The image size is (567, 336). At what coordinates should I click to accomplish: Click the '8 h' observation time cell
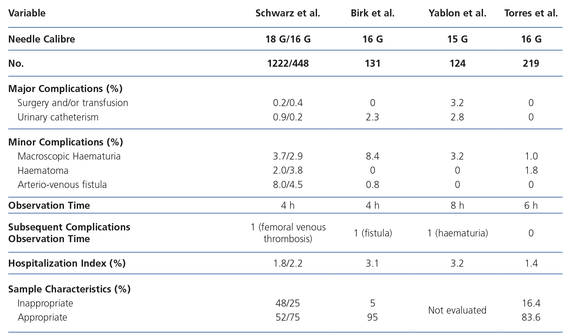tap(457, 205)
